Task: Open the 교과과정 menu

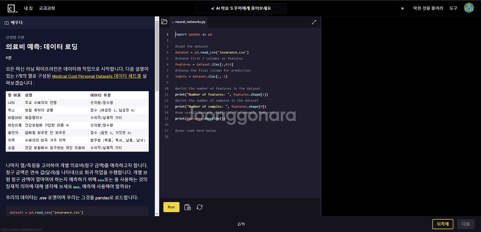Action: coord(47,8)
